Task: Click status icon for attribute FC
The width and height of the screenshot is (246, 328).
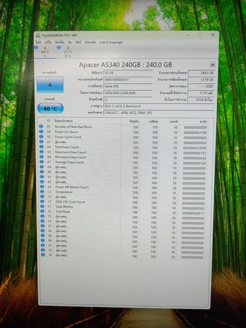Action: (x=43, y=245)
